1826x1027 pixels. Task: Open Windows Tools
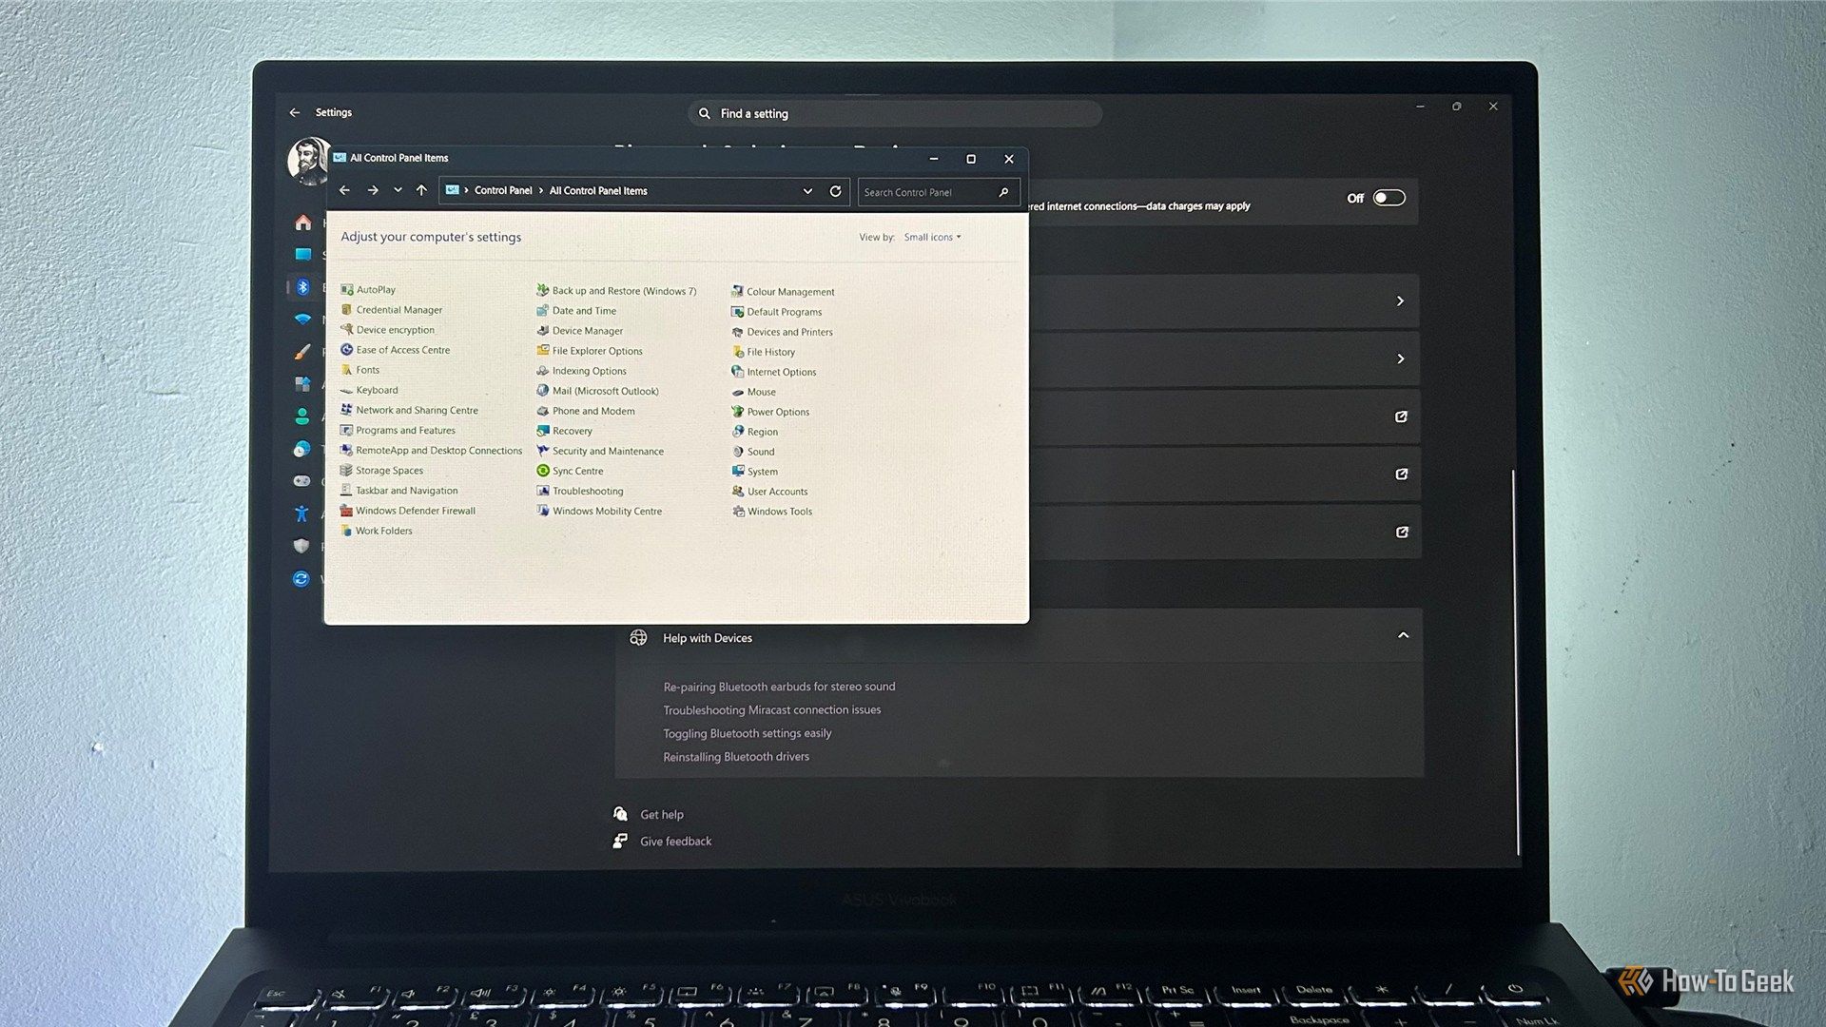772,512
